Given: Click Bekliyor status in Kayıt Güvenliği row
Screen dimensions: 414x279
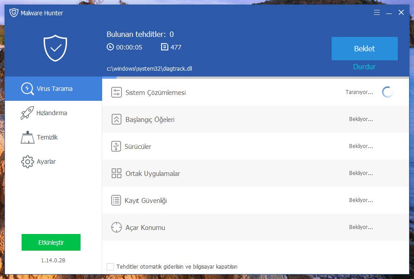Looking at the screenshot, I should [361, 200].
